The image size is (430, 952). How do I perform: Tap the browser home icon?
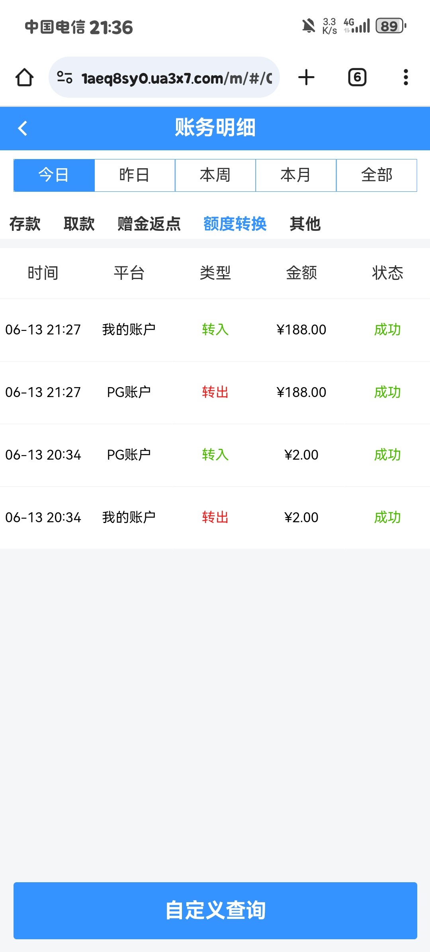pos(24,77)
